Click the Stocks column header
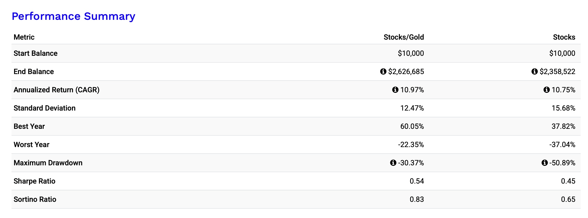588x218 pixels. click(564, 37)
